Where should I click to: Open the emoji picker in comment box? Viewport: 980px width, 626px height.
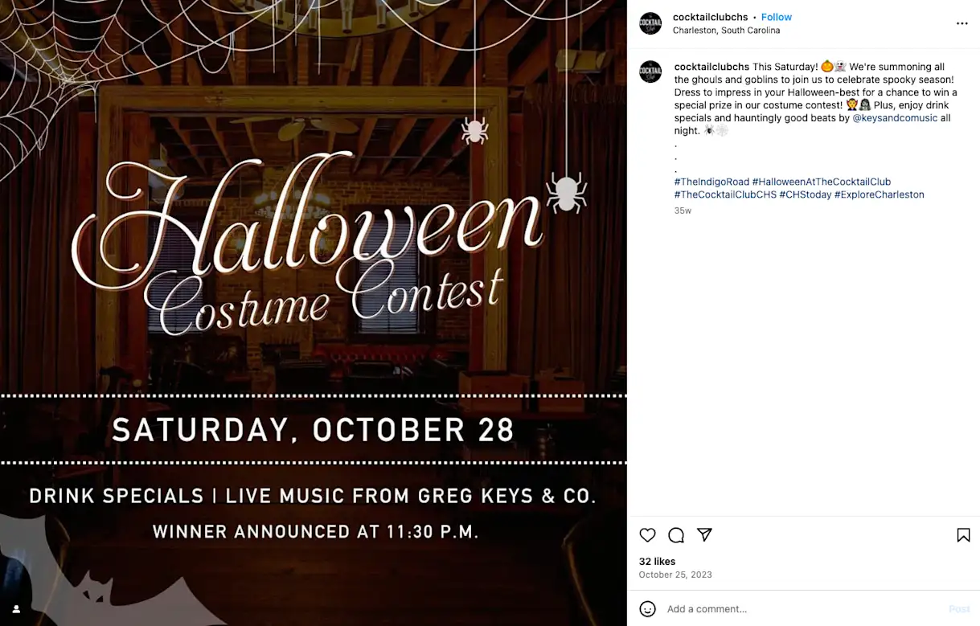[648, 609]
